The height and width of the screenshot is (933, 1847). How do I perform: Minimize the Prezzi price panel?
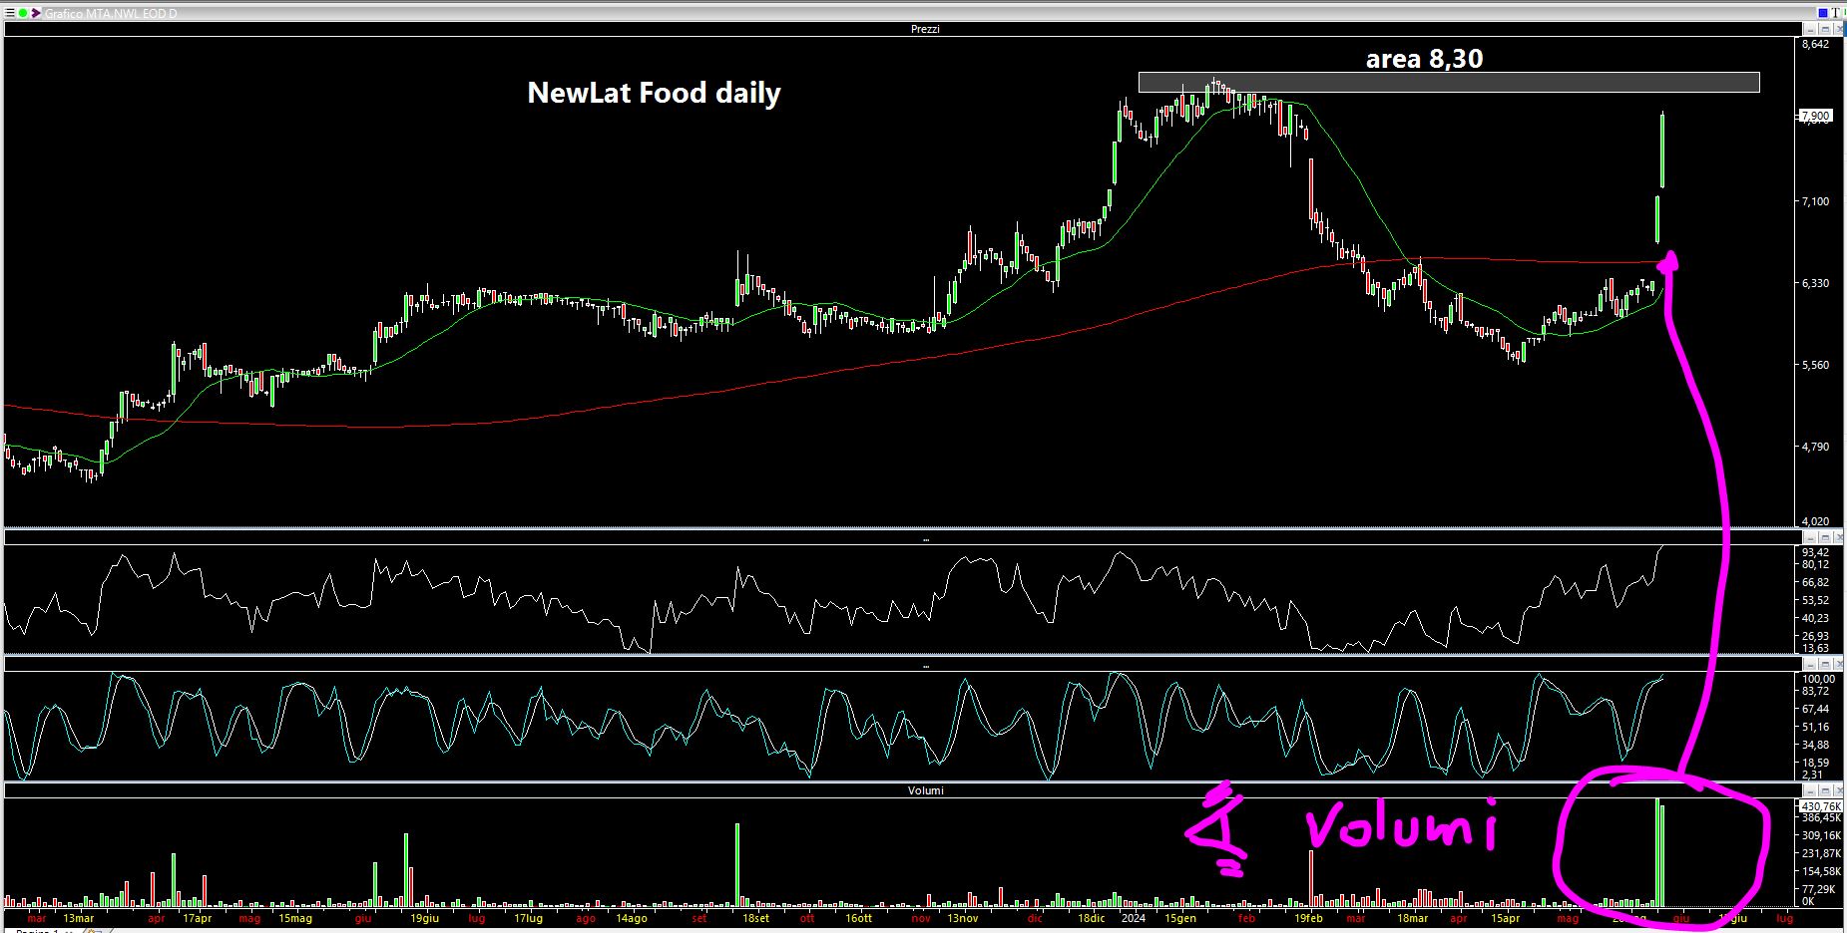(1810, 29)
